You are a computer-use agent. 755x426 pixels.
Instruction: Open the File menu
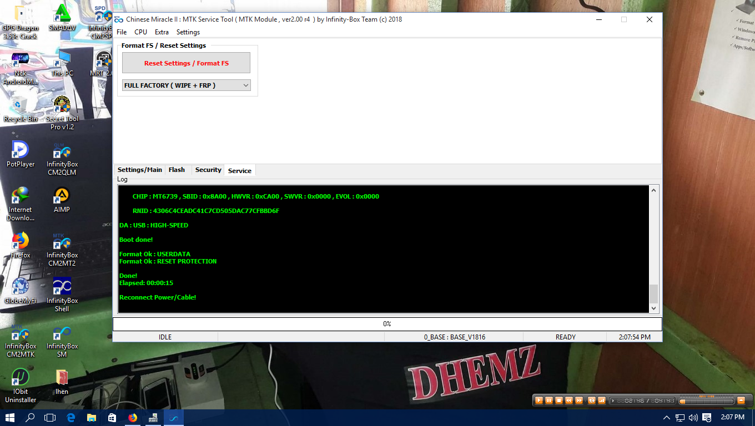pyautogui.click(x=122, y=32)
